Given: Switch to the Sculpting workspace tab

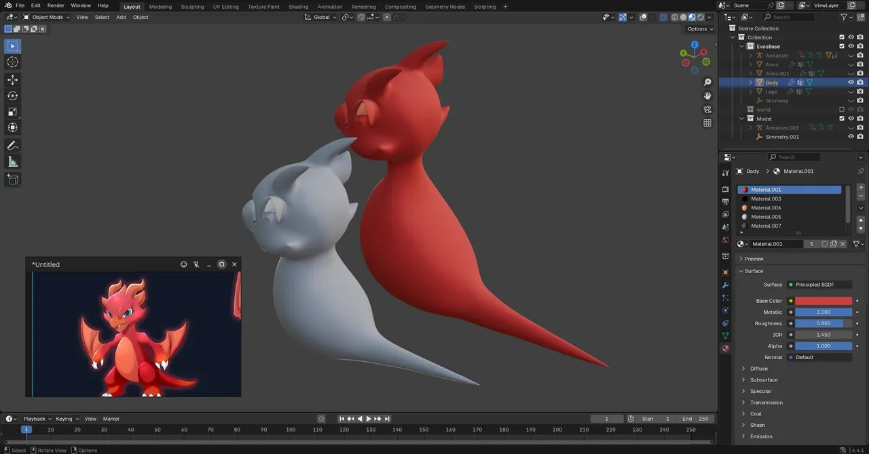Looking at the screenshot, I should (192, 7).
